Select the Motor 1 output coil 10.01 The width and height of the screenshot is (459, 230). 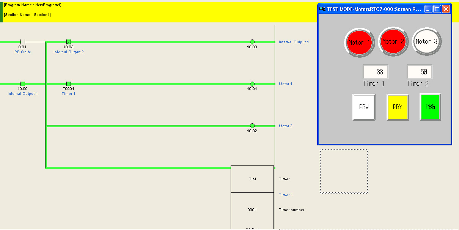(252, 83)
